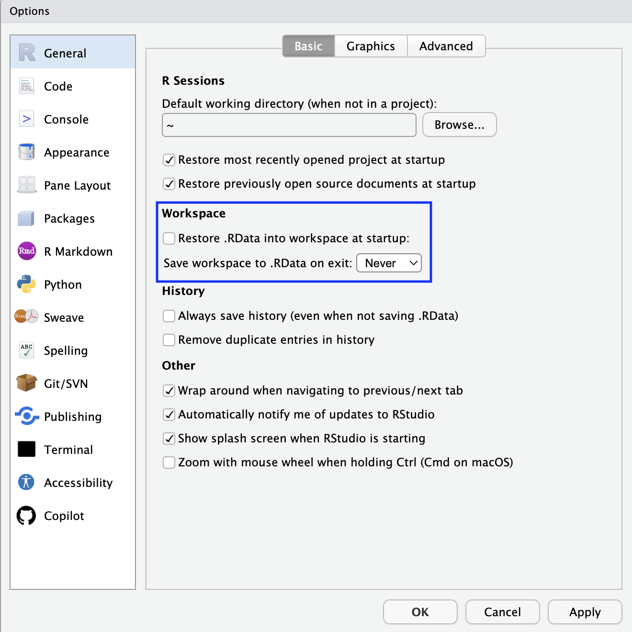The height and width of the screenshot is (632, 632).
Task: Open the Pane Layout settings icon
Action: 26,185
